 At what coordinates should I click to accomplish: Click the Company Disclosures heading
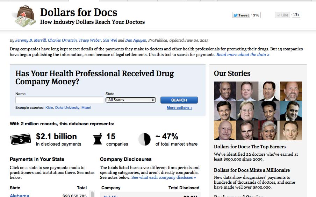[x=126, y=159]
